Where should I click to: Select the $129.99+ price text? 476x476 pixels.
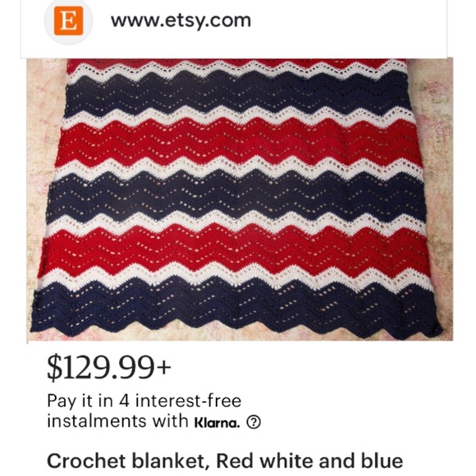coord(109,368)
